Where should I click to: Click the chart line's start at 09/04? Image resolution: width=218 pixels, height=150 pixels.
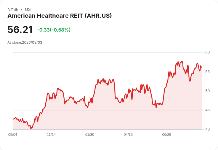(13, 119)
